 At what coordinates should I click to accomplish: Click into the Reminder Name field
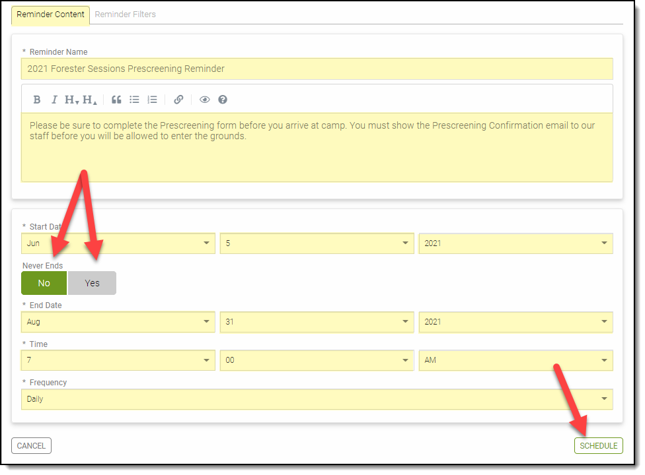[x=317, y=69]
